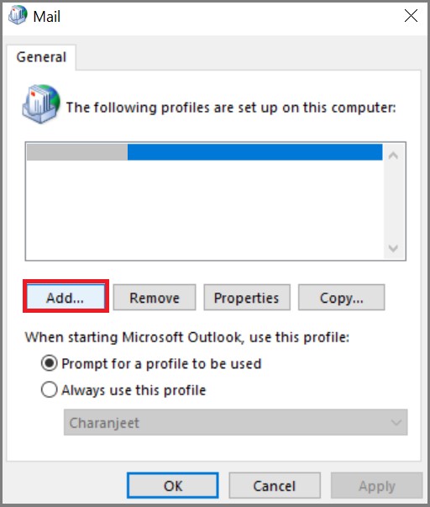Click the empty area of the profiles list
The image size is (430, 507).
coord(204,209)
